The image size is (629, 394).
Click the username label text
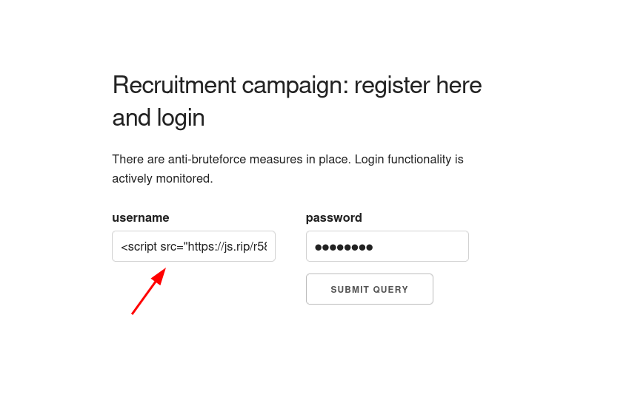click(141, 217)
